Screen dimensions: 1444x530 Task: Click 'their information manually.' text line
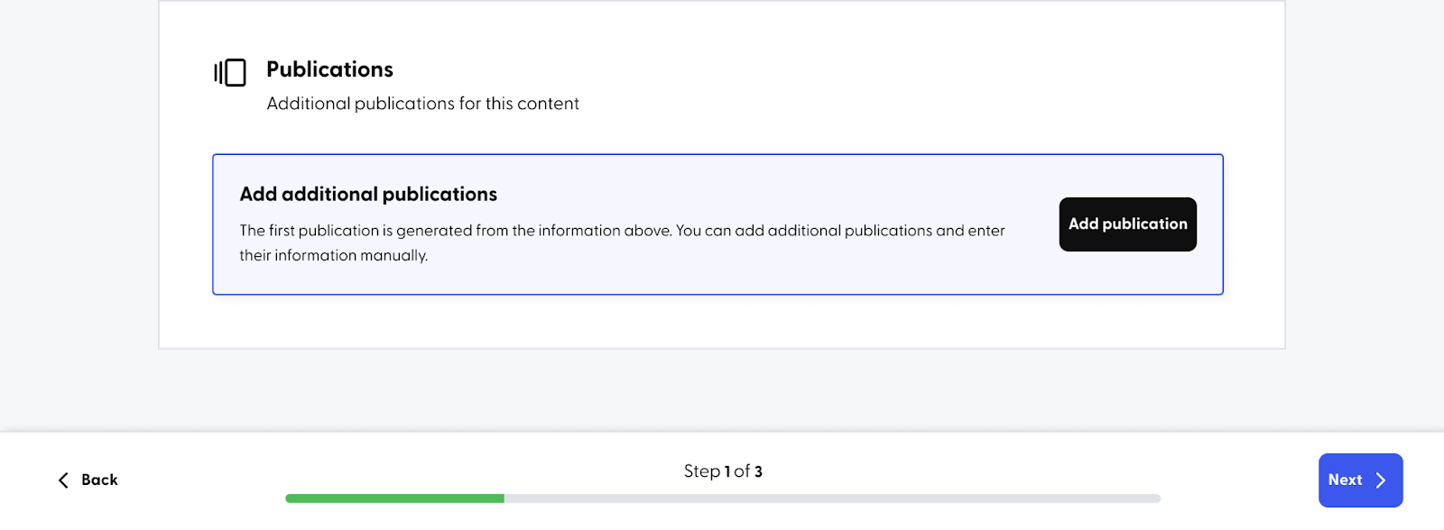click(333, 255)
